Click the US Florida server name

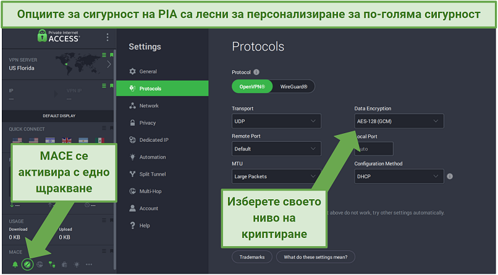click(22, 68)
